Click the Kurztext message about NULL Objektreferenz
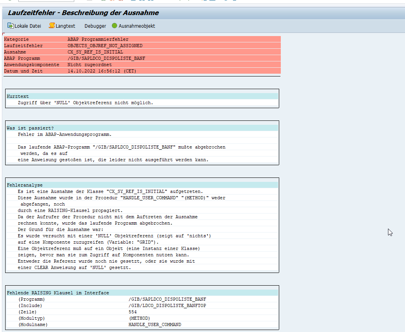 pyautogui.click(x=85, y=103)
